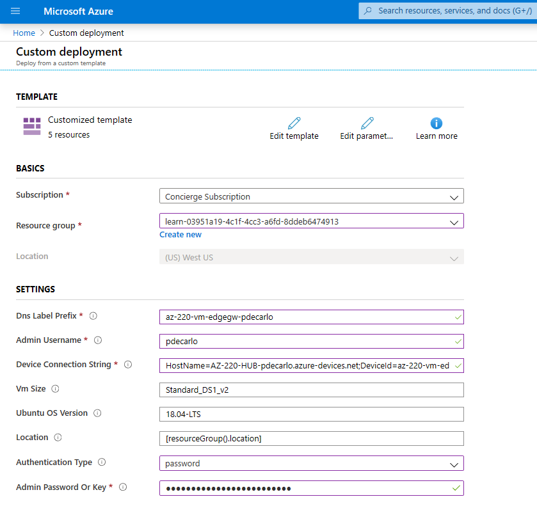Follow the Home breadcrumb link
This screenshot has height=506, width=537.
coord(24,33)
